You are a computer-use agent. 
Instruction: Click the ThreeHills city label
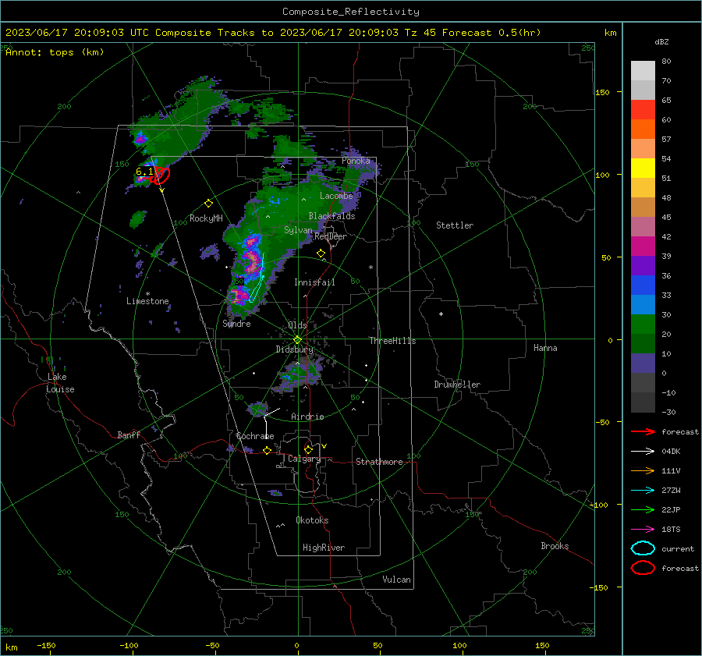click(x=392, y=341)
